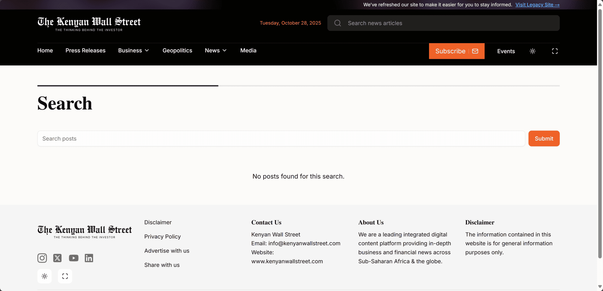This screenshot has height=291, width=603.
Task: Click the Subscribe button
Action: click(x=457, y=51)
